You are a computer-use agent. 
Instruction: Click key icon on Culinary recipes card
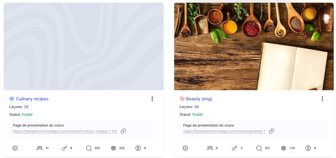coord(64,148)
